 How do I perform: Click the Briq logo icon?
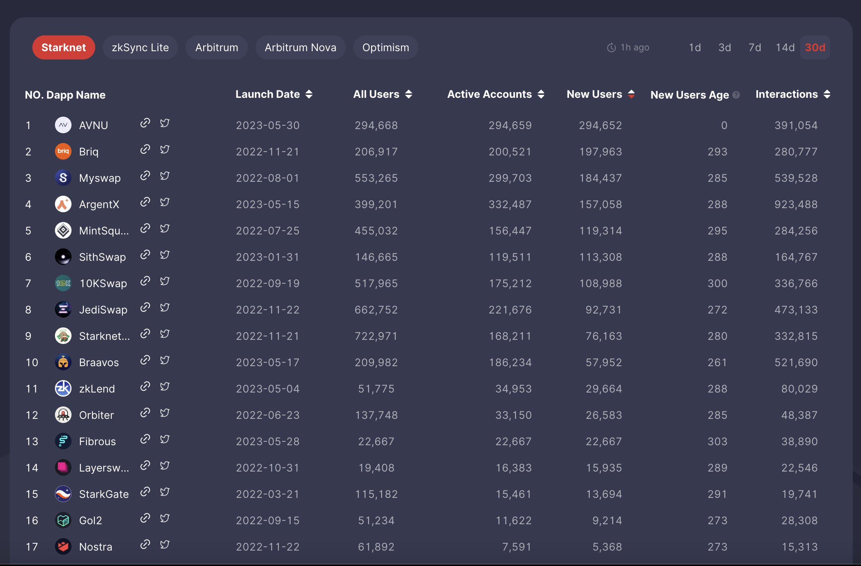tap(63, 151)
